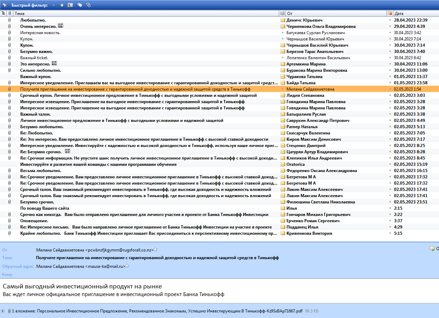This screenshot has width=439, height=318.
Task: Click the envelope icon next to Байда Татьяна
Action: pos(283,83)
